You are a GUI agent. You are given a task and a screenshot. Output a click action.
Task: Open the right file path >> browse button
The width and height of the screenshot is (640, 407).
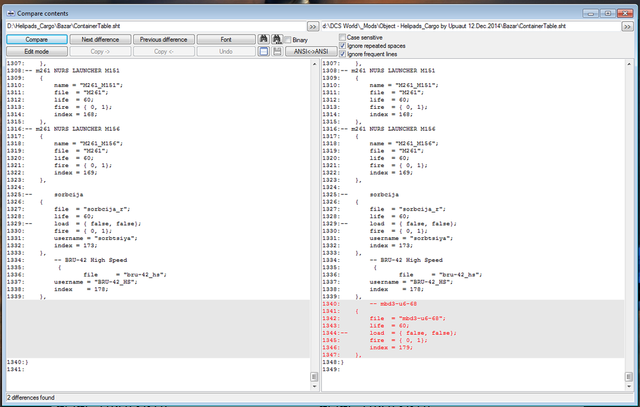[x=627, y=26]
